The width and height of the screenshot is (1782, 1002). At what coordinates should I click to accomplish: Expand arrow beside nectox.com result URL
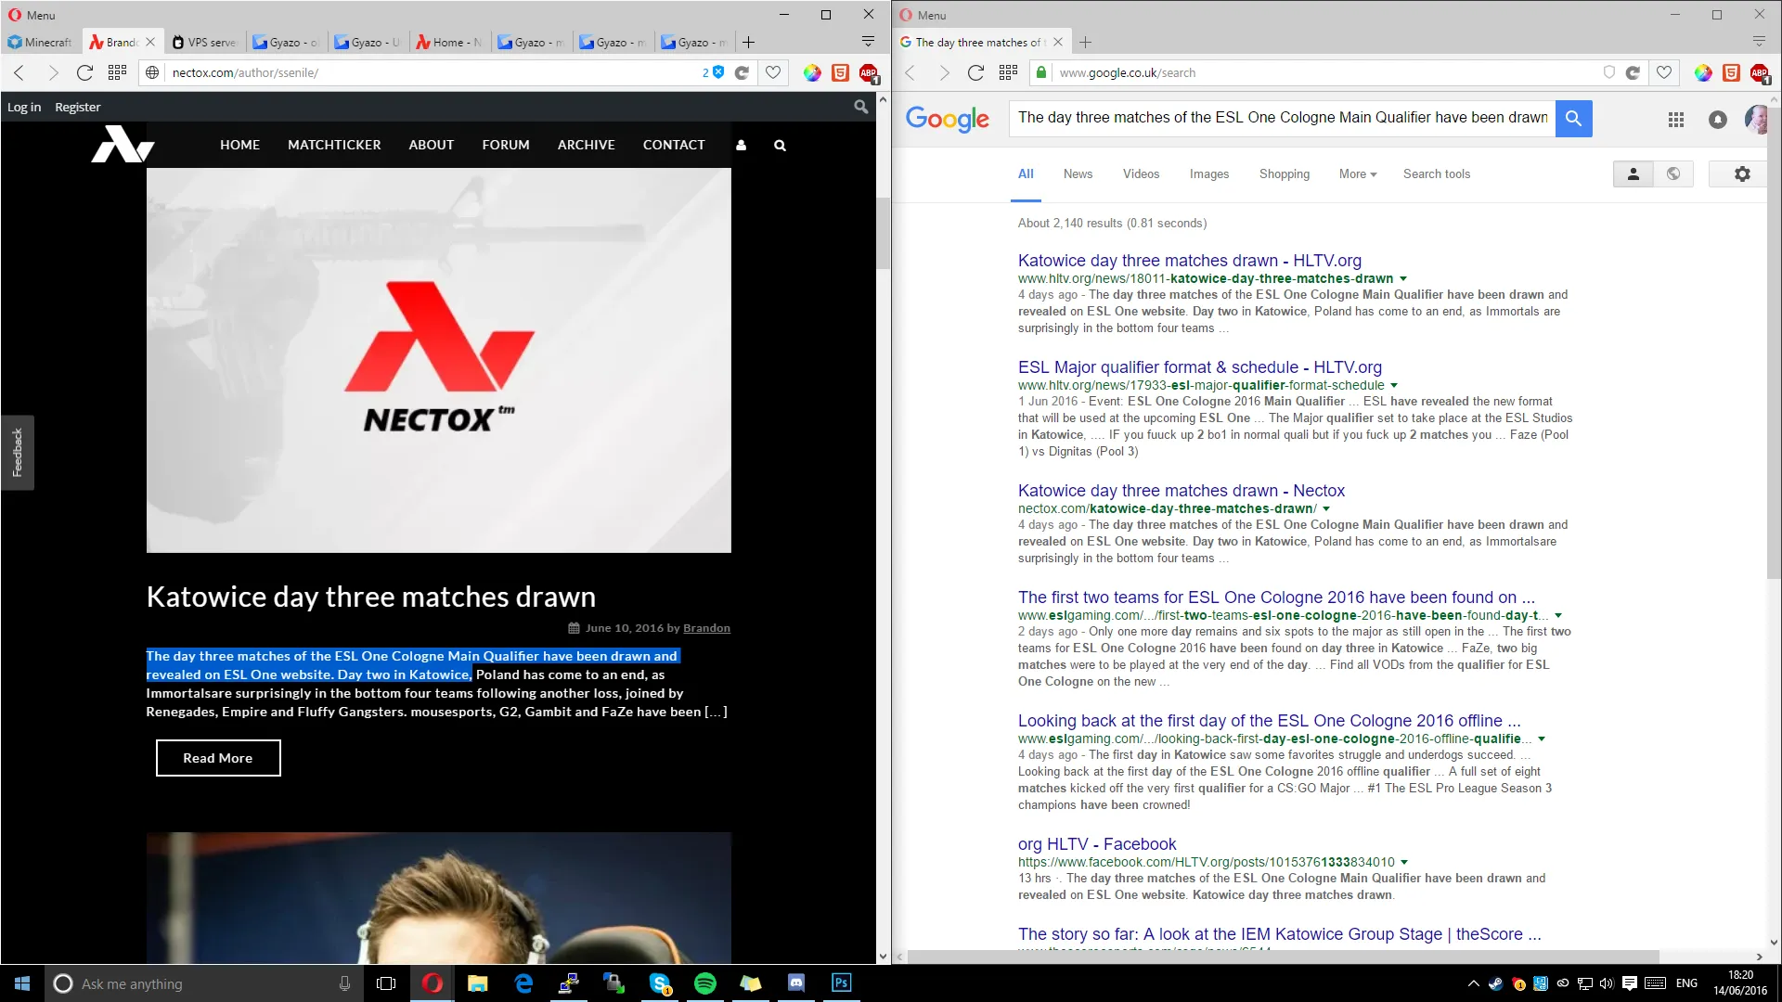coord(1326,508)
